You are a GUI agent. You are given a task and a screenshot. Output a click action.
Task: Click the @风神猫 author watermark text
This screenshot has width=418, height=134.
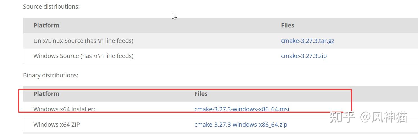[383, 117]
